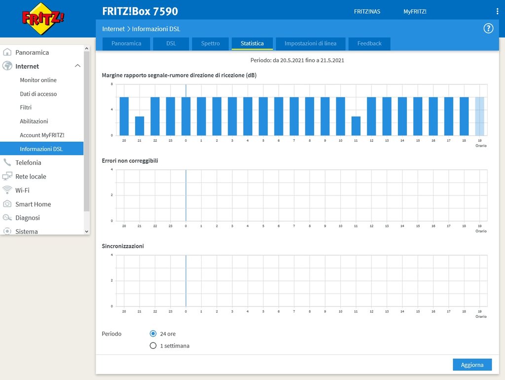Open the Impostazioni di linea tab
The height and width of the screenshot is (380, 505).
pos(311,43)
